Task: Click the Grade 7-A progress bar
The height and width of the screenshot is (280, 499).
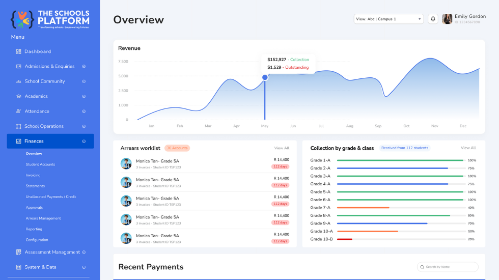Action: [401, 208]
